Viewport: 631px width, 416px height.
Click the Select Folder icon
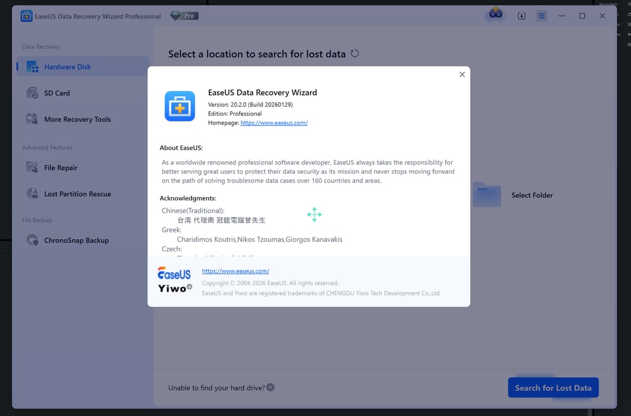[487, 195]
